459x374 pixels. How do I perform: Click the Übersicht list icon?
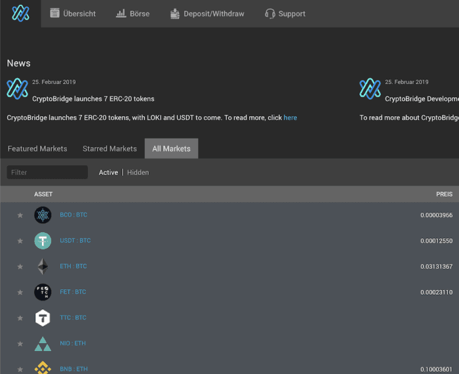pyautogui.click(x=54, y=13)
